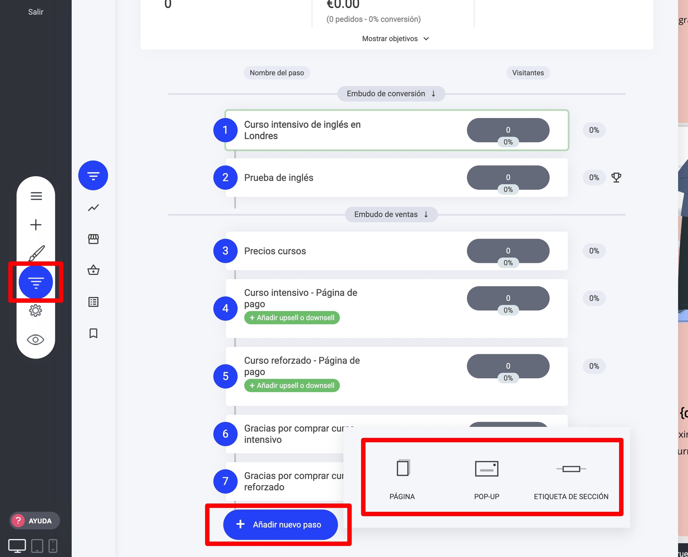This screenshot has height=557, width=688.
Task: Expand the Mostrar objetivos section
Action: tap(395, 39)
